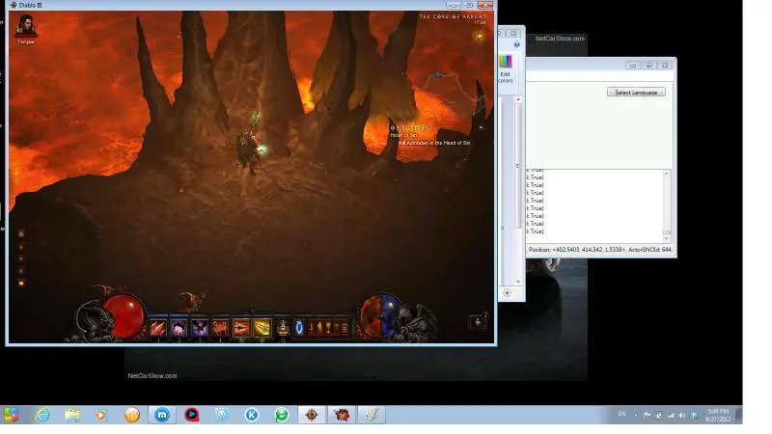Click the Paint zoom in plus button
This screenshot has height=434, width=772.
(x=507, y=292)
